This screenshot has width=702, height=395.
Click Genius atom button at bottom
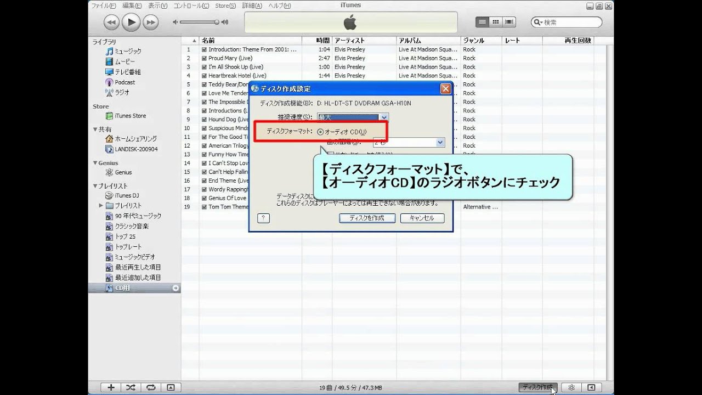tap(571, 387)
